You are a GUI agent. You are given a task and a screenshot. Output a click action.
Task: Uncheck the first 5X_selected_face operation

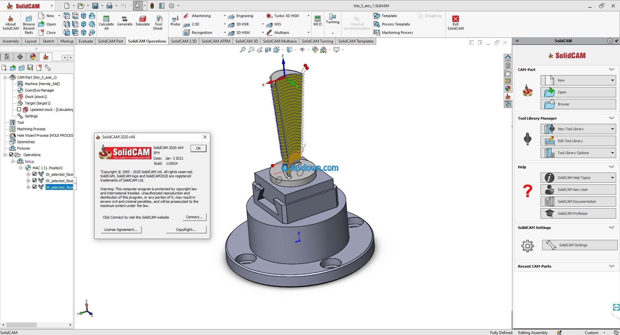[x=35, y=174]
